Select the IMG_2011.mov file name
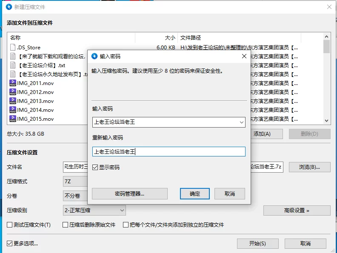Image resolution: width=337 pixels, height=253 pixels. [x=35, y=83]
